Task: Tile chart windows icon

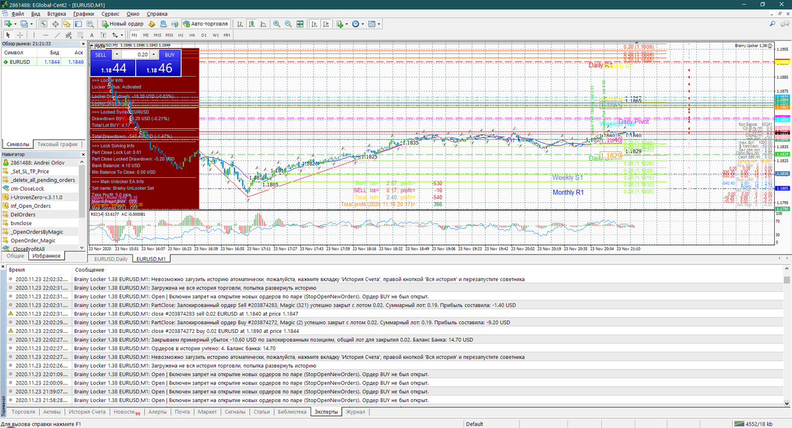Action: (300, 24)
